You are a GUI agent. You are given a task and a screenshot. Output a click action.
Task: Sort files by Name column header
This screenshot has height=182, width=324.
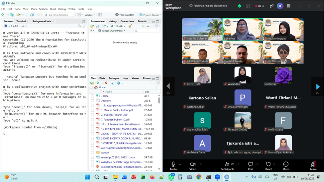pyautogui.click(x=108, y=92)
